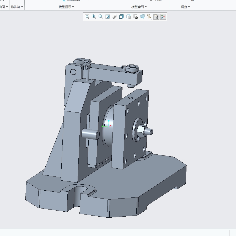Toggle the spin center display button
The width and height of the screenshot is (236, 236).
pyautogui.click(x=163, y=17)
